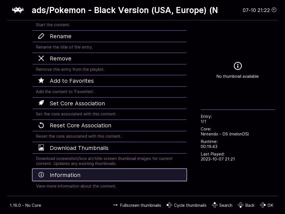Click the Fullscreen thumbnails label

tap(141, 205)
